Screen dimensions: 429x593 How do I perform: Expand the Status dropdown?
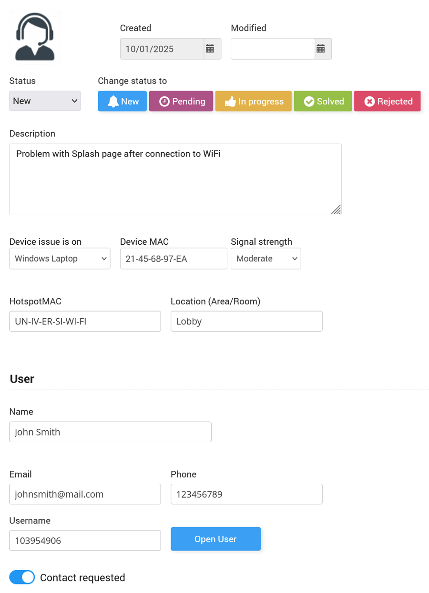[45, 101]
